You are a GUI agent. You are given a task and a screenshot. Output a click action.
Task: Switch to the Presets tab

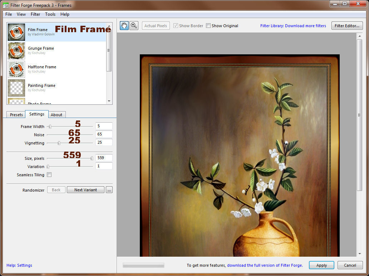coord(16,115)
